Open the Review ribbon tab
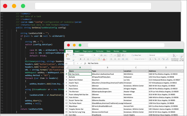The height and width of the screenshot is (116, 187). point(116,51)
